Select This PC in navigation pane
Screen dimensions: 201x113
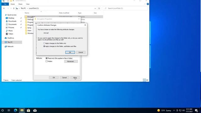coord(10,42)
